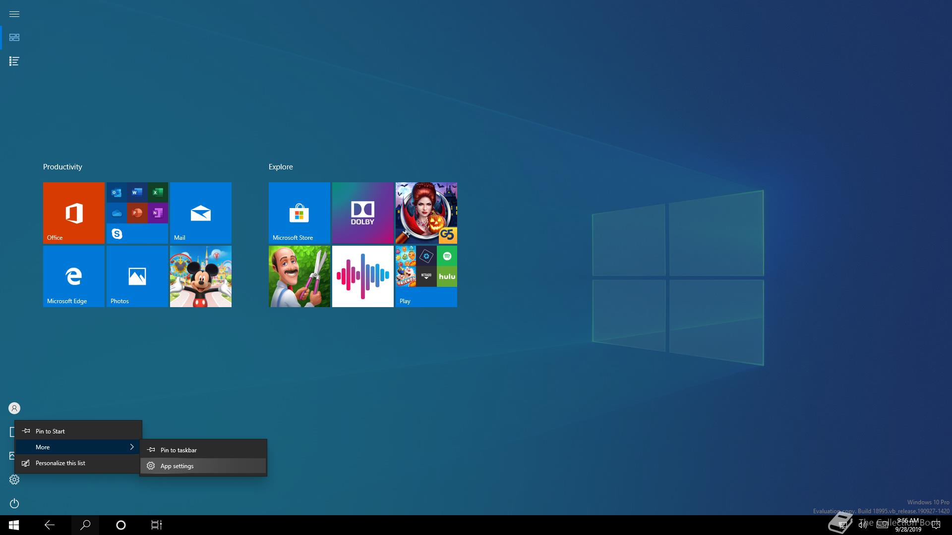Click Personalize this list
Screen dimensions: 952x535
pos(60,463)
